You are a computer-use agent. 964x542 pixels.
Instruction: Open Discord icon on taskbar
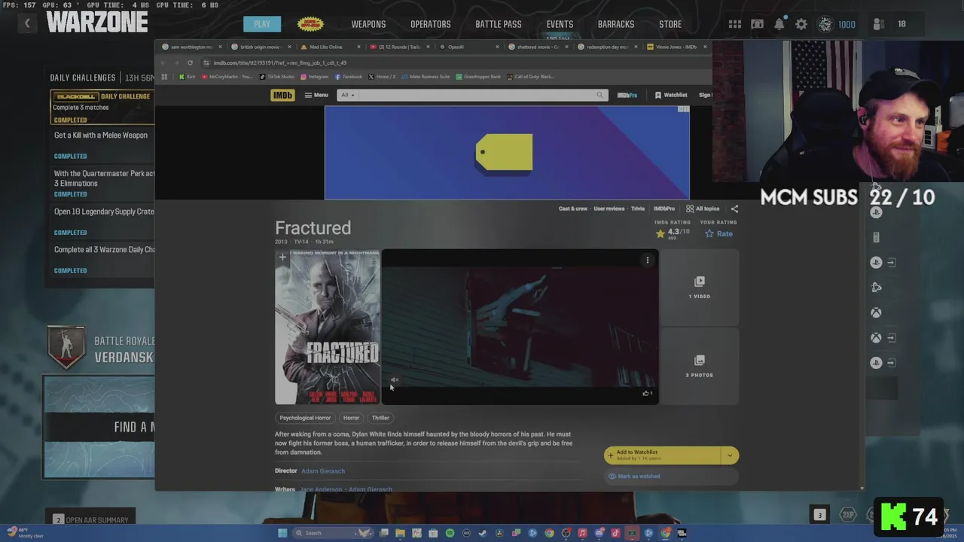(599, 533)
